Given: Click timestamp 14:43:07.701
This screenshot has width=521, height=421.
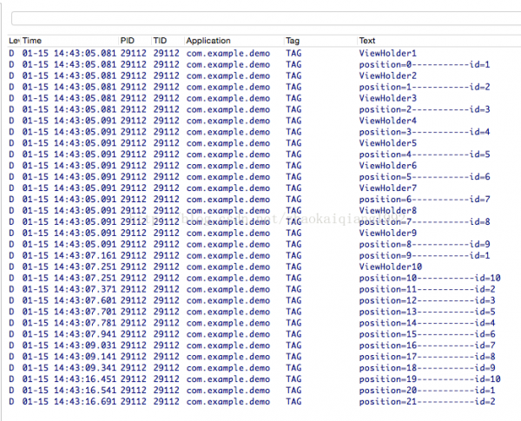Looking at the screenshot, I should [x=85, y=312].
